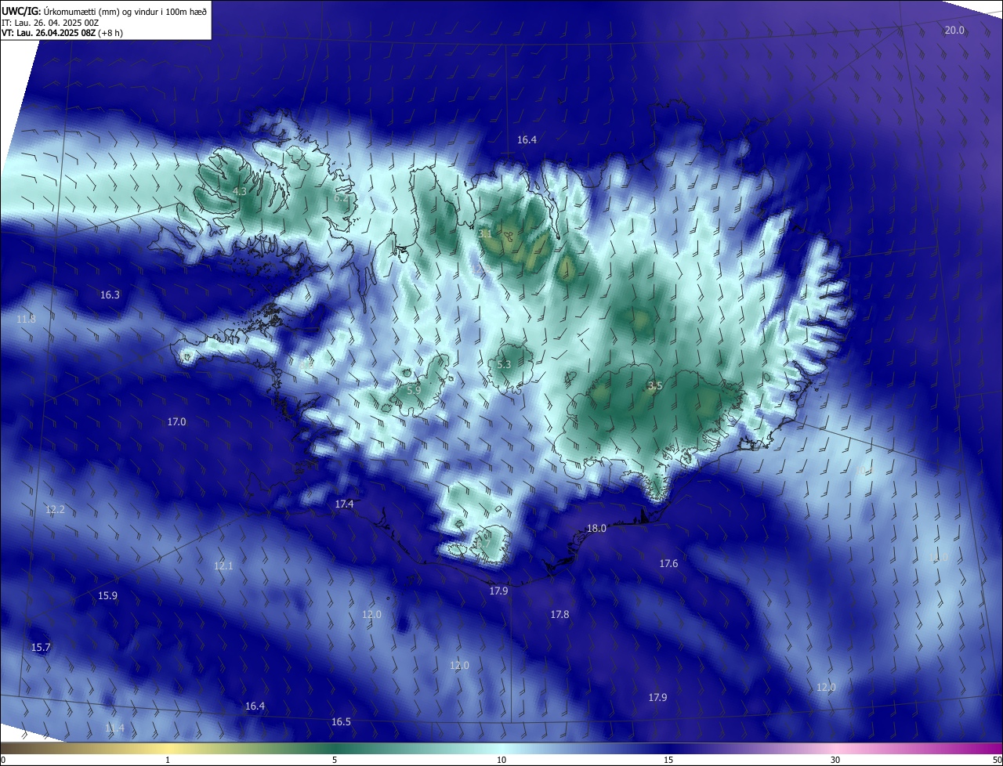Click the 12.2 map value

[x=55, y=510]
